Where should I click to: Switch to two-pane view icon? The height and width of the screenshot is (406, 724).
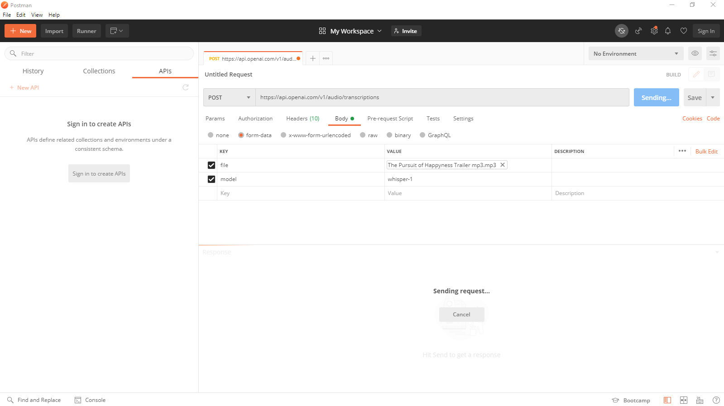click(684, 400)
